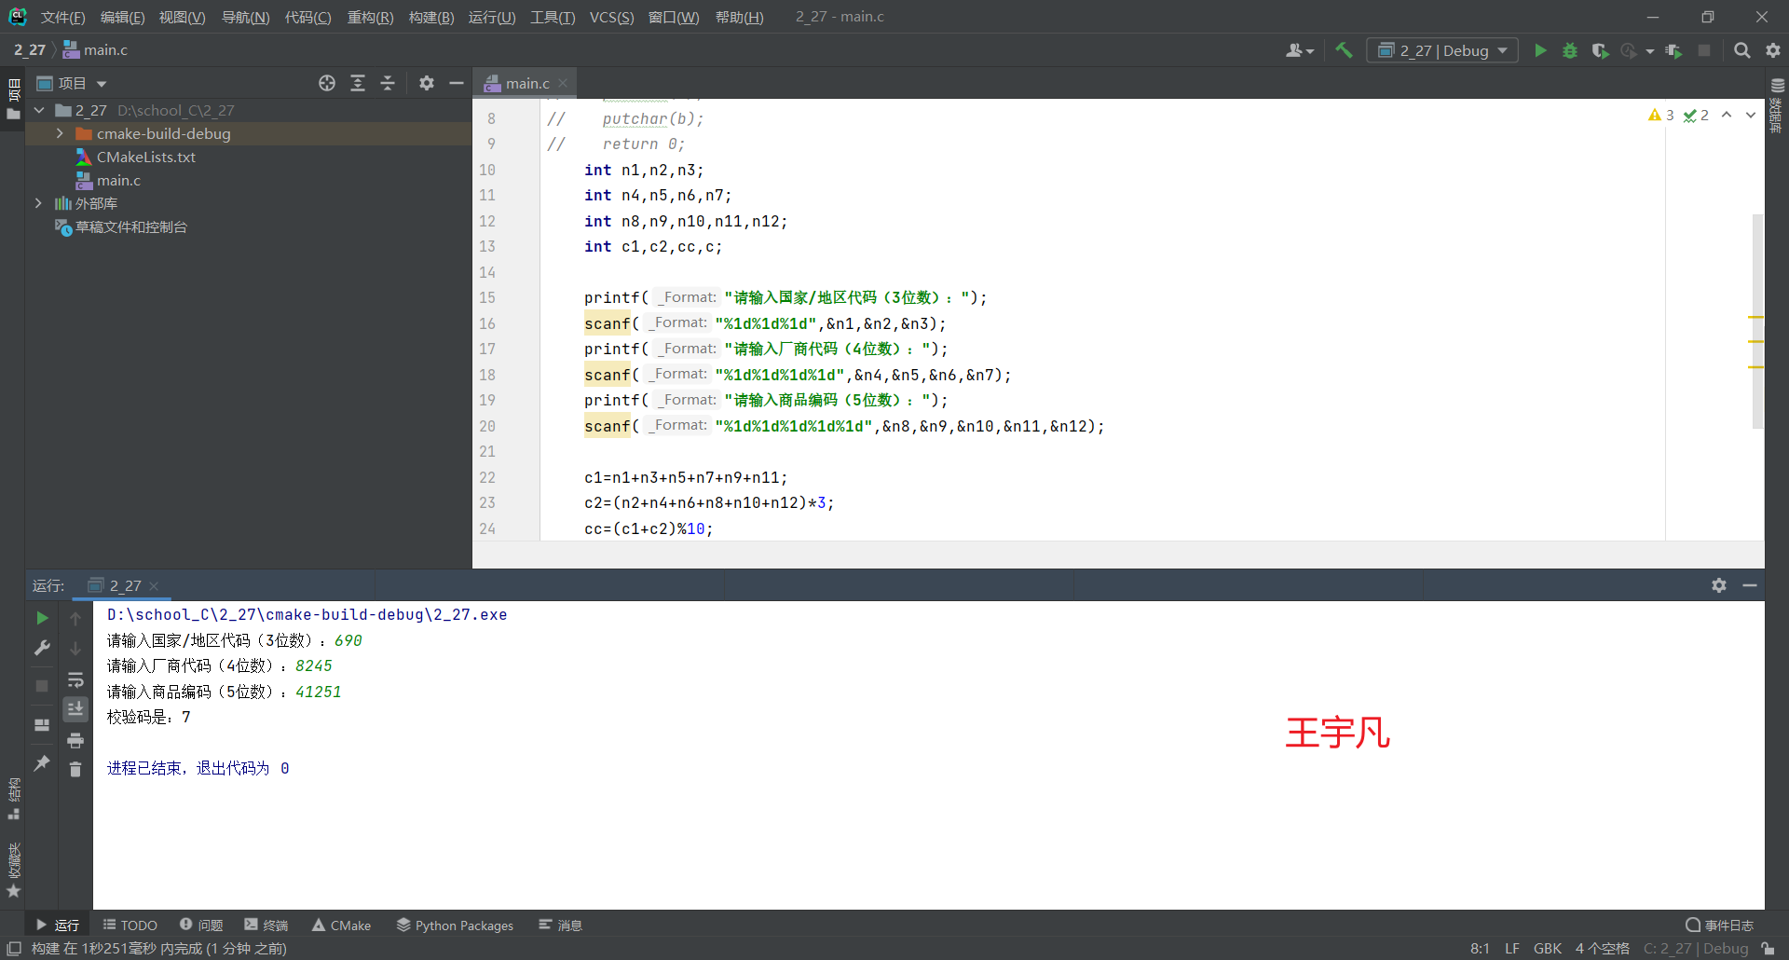The height and width of the screenshot is (960, 1789).
Task: Start debugging with the bug icon
Action: coord(1570,50)
